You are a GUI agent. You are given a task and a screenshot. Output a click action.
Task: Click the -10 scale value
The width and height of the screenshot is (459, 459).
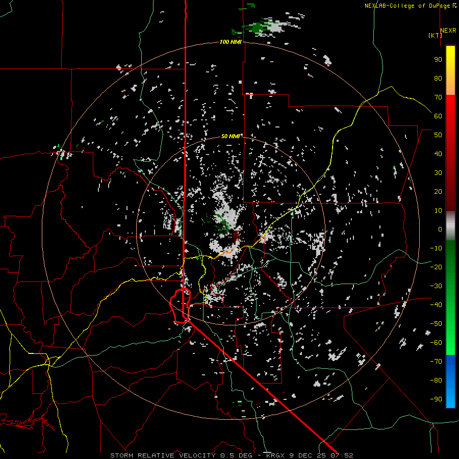pyautogui.click(x=436, y=248)
